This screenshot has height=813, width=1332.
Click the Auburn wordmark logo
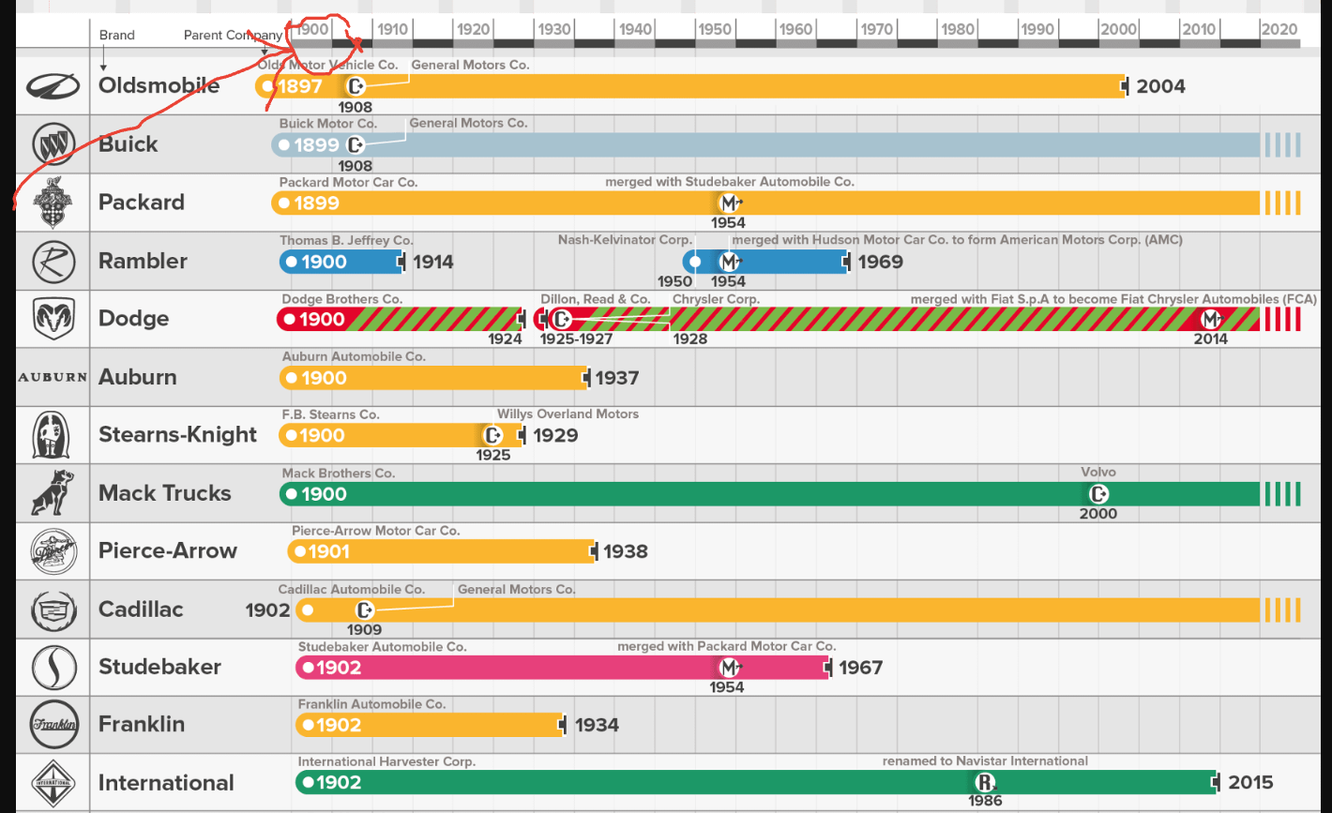coord(53,377)
